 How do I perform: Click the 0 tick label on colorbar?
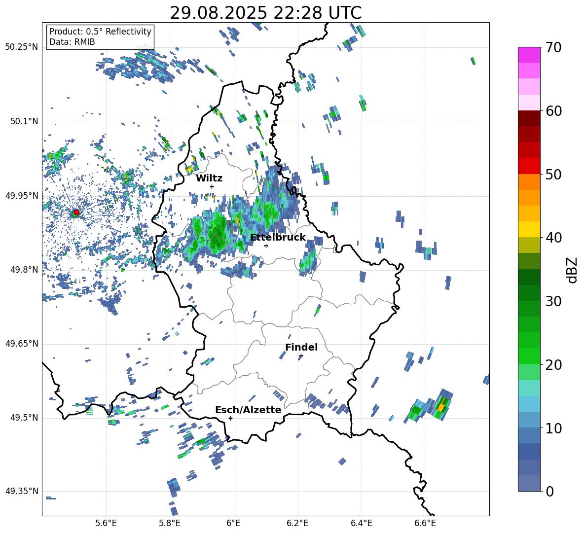point(549,491)
